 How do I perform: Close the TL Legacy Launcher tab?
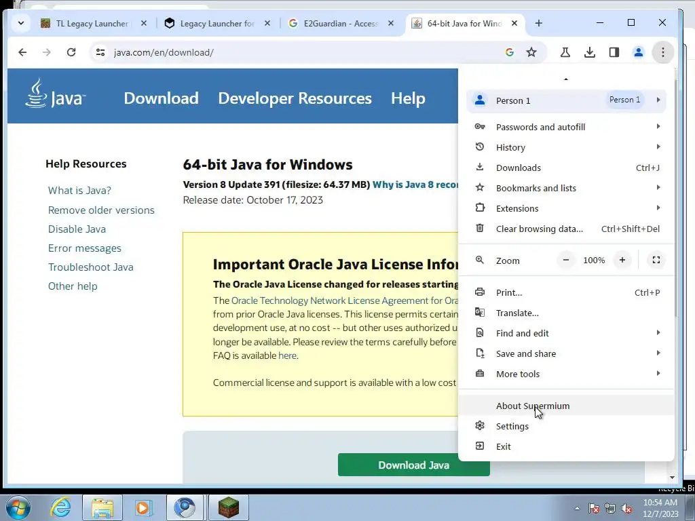(x=144, y=23)
